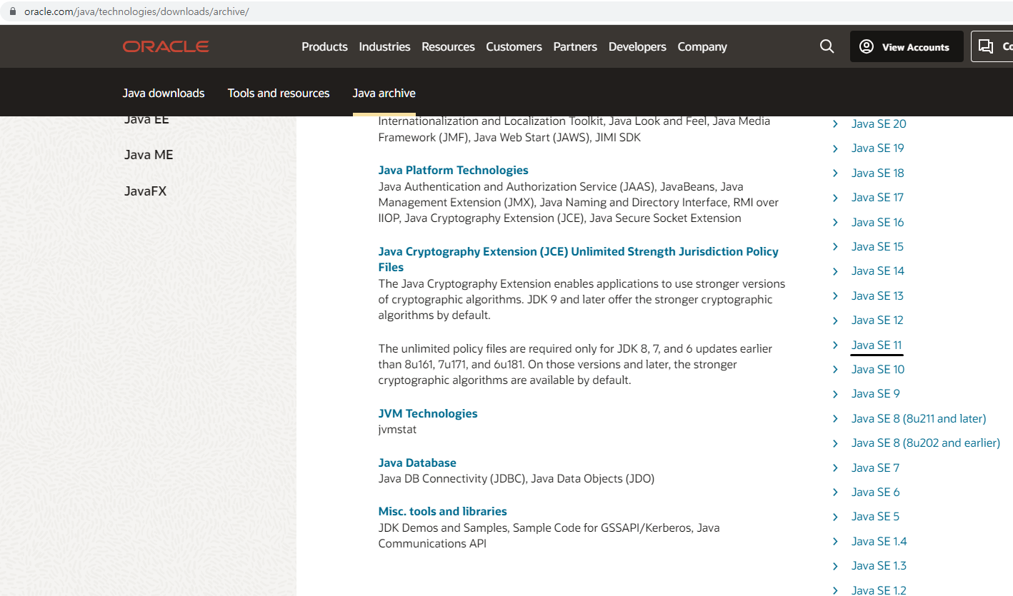Click the chevron beside Java SE 17
The width and height of the screenshot is (1013, 596).
835,197
